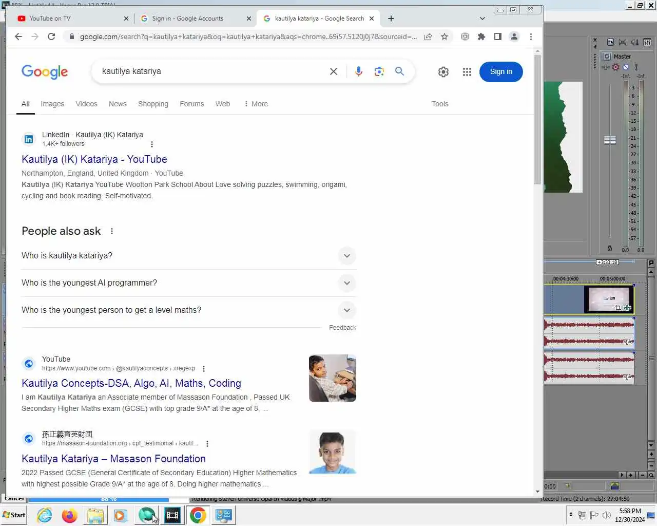Click the Chrome back arrow
This screenshot has height=526, width=657.
tap(18, 36)
